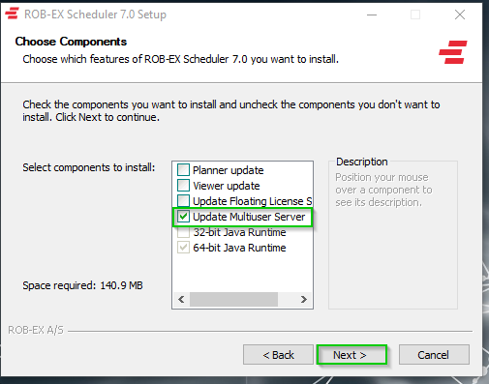Click the right scroll arrow in components list
Image resolution: width=489 pixels, height=384 pixels.
tap(303, 299)
